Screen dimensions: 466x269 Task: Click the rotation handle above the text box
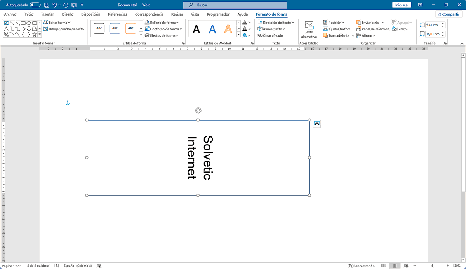coord(198,110)
